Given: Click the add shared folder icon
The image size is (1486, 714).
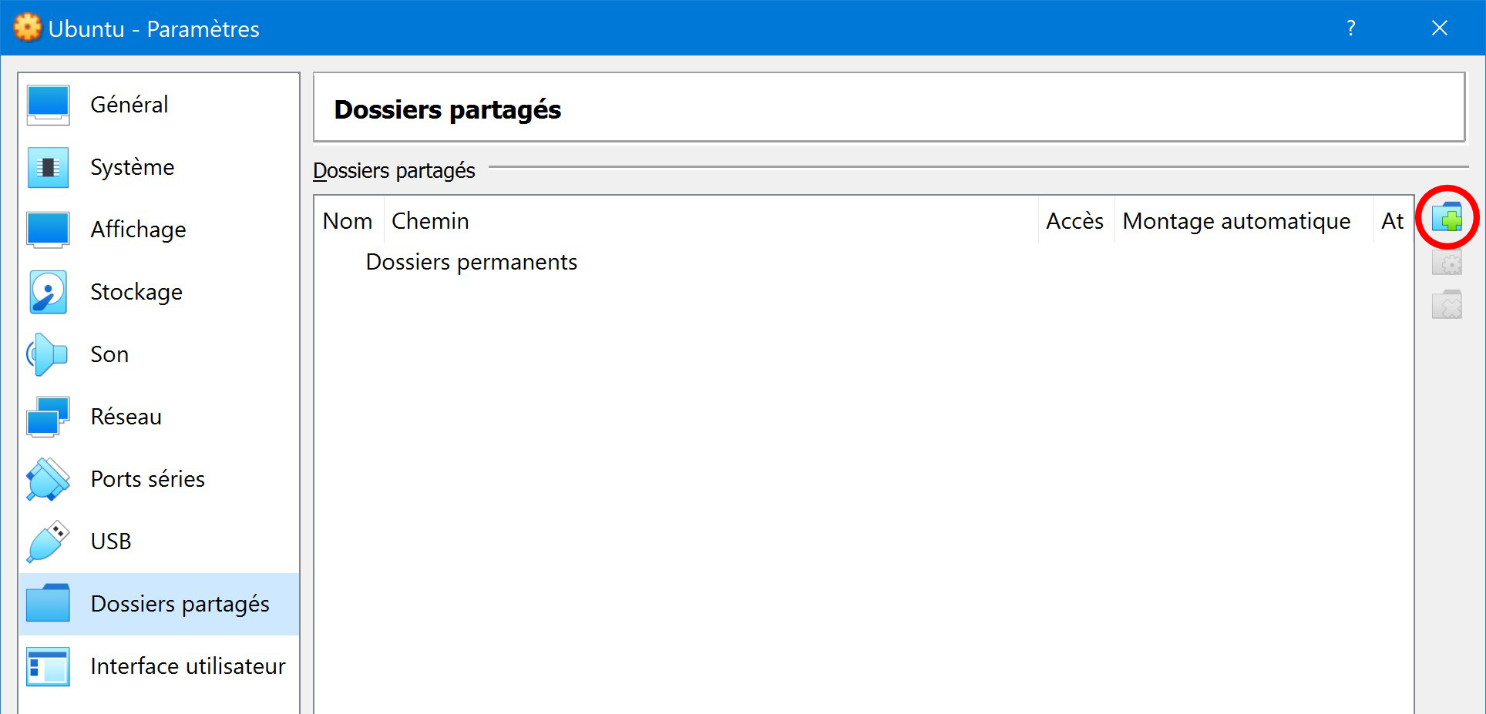Looking at the screenshot, I should point(1447,218).
